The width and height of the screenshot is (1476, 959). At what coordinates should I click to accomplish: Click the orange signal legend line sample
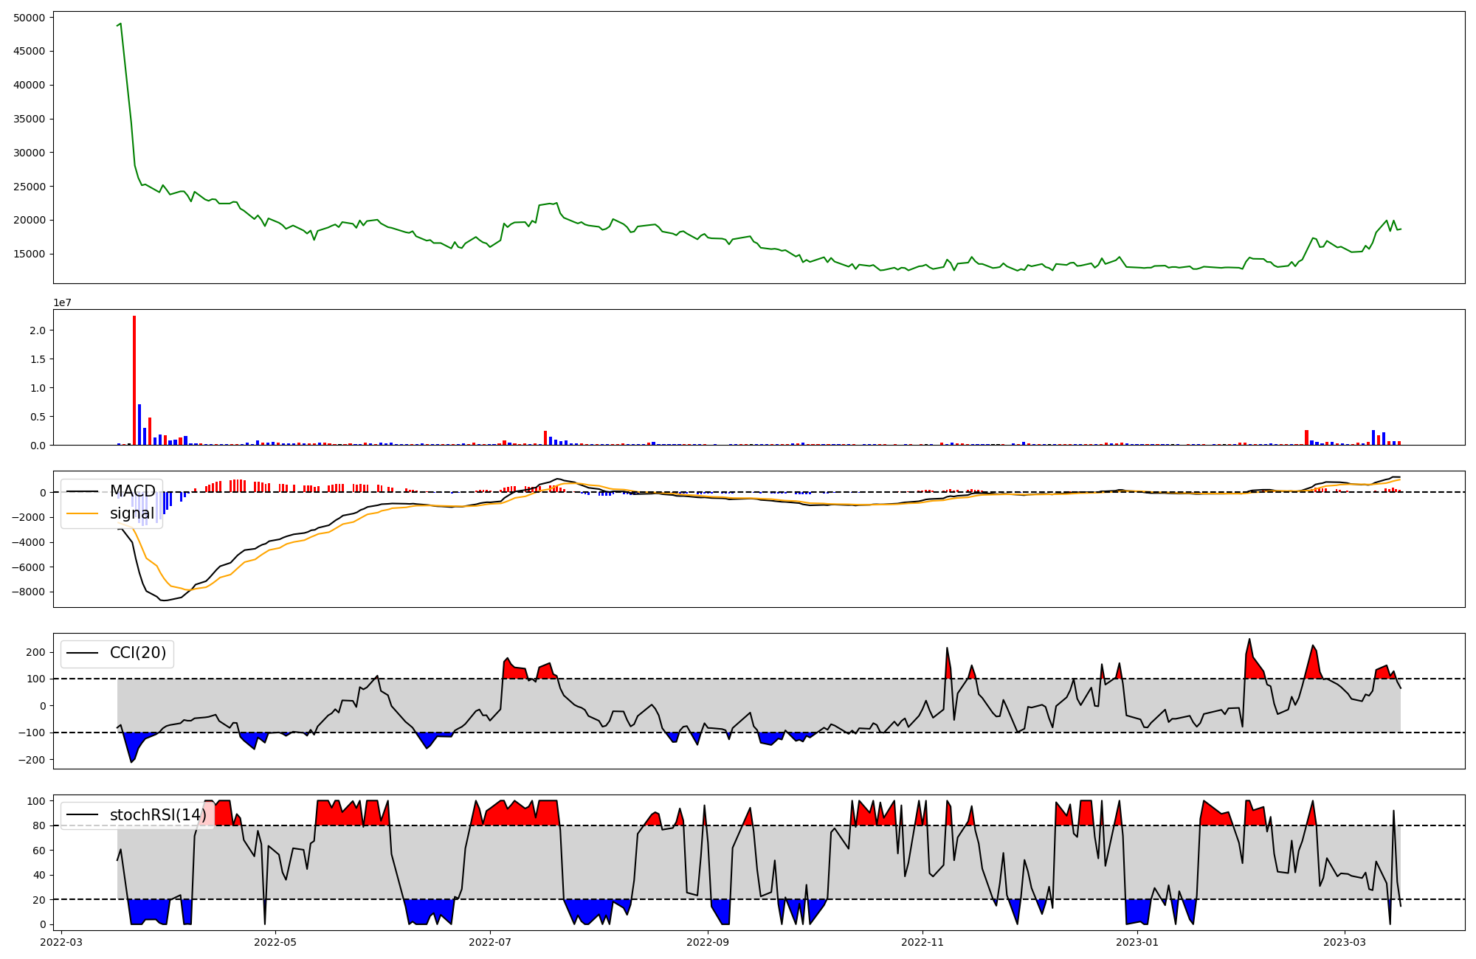(x=82, y=513)
